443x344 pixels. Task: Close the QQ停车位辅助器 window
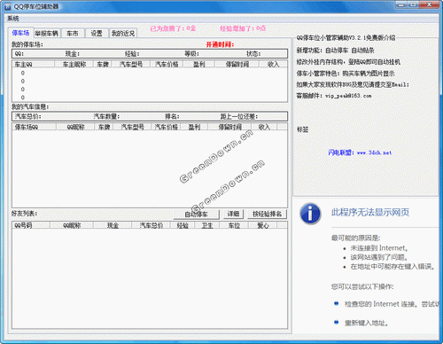coord(430,4)
